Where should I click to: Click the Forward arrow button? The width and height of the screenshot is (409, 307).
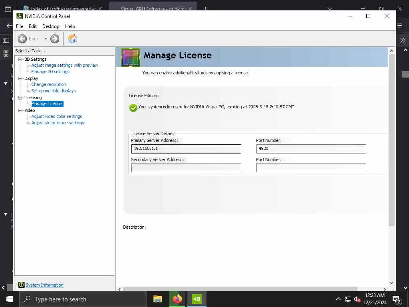(x=54, y=39)
